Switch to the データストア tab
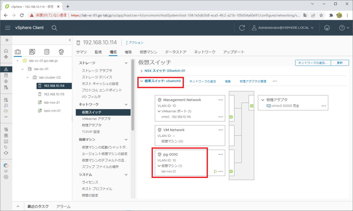The width and height of the screenshot is (353, 211). 176,52
